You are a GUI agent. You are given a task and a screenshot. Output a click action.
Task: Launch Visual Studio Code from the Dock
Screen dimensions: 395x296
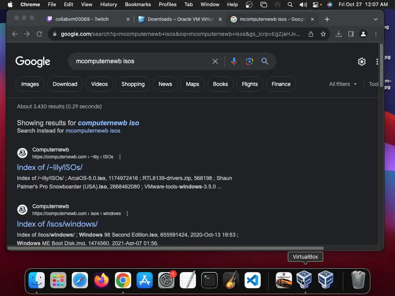pyautogui.click(x=252, y=280)
